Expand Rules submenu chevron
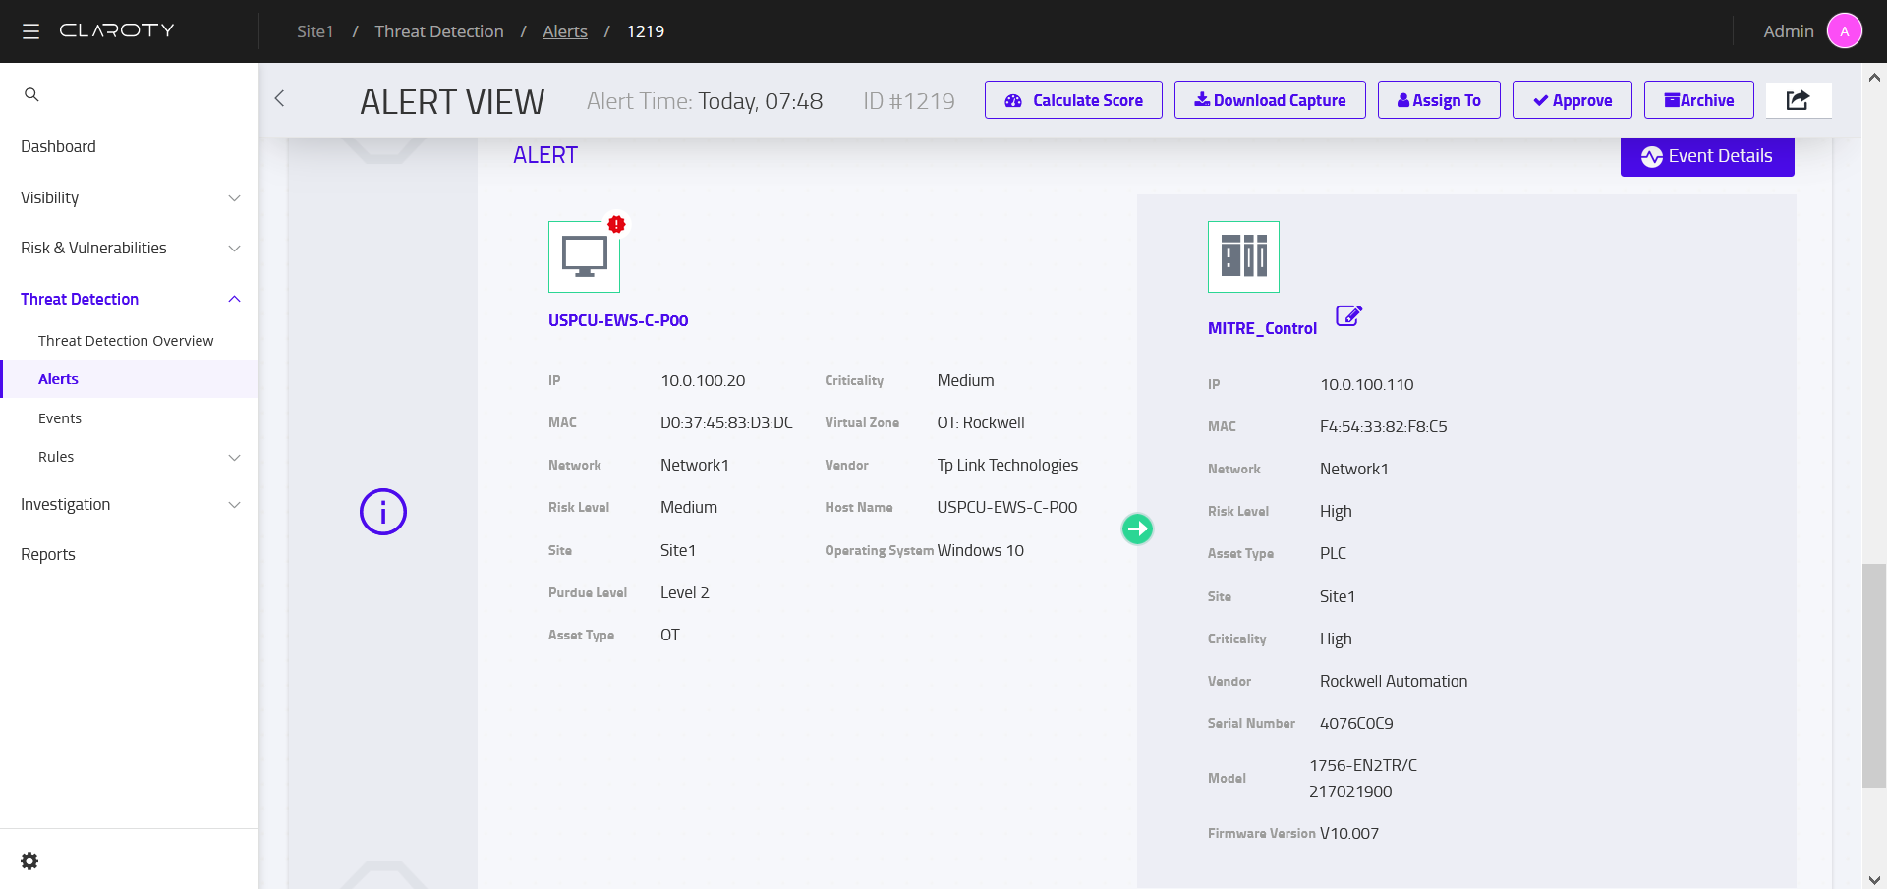The height and width of the screenshot is (889, 1887). (x=234, y=458)
